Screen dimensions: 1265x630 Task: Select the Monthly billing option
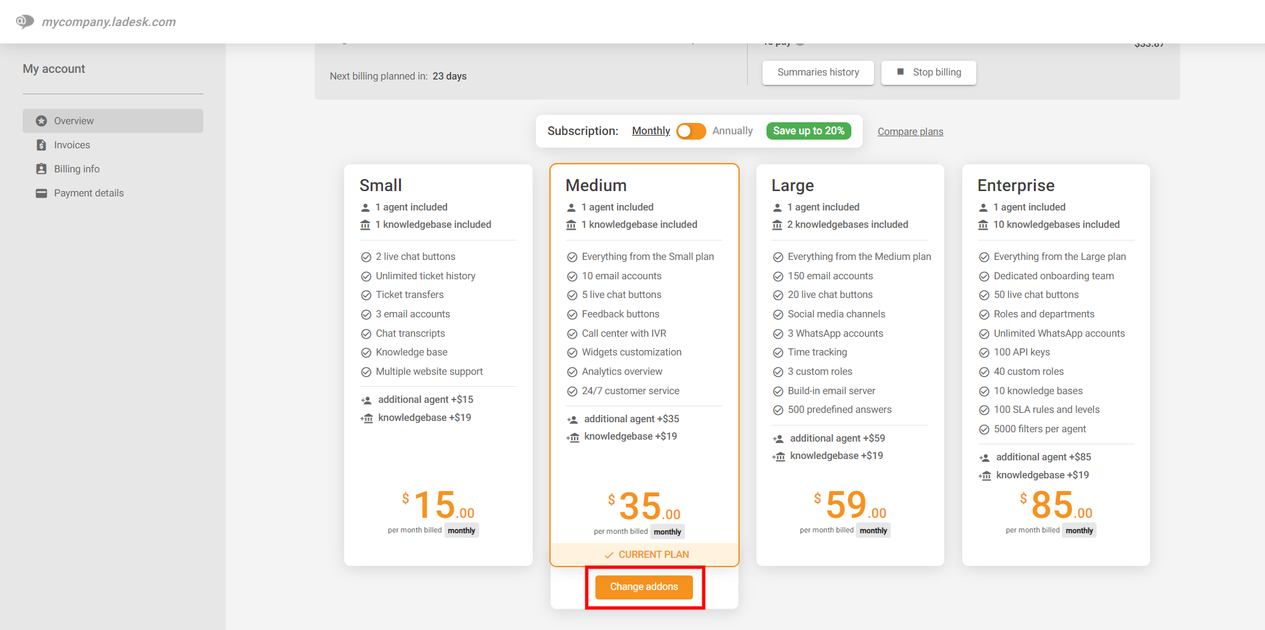click(x=650, y=131)
